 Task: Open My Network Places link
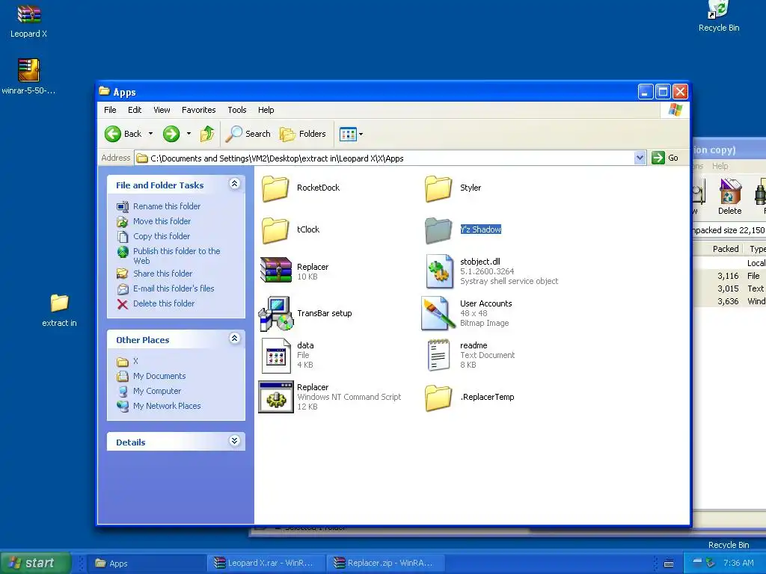tap(167, 406)
